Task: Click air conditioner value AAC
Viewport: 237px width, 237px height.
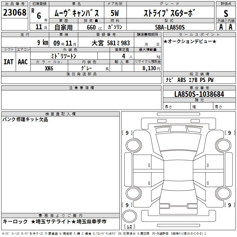Action: point(23,62)
